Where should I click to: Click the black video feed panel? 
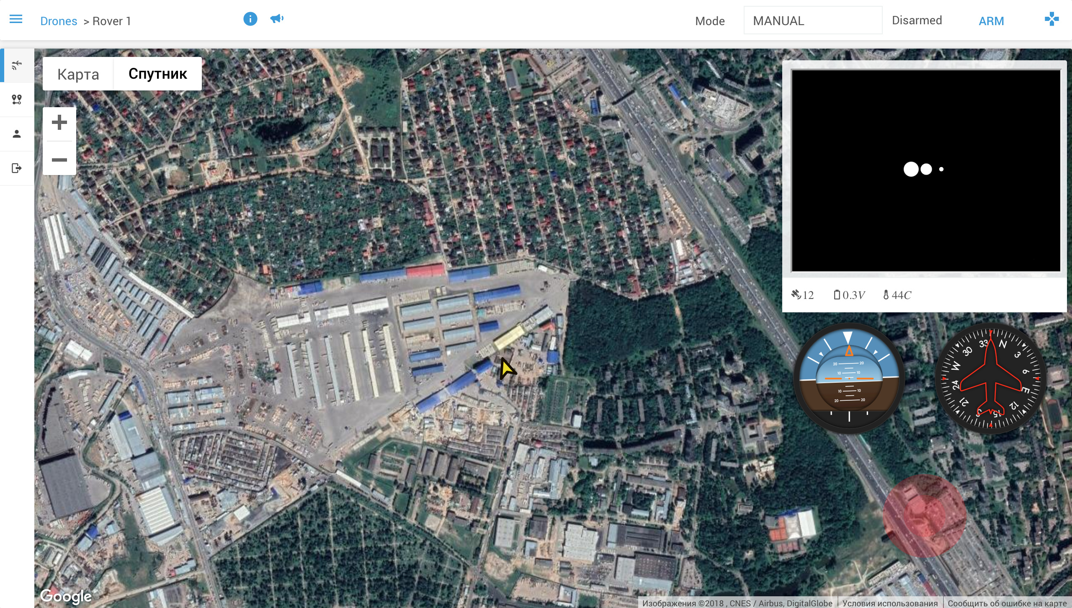(926, 170)
